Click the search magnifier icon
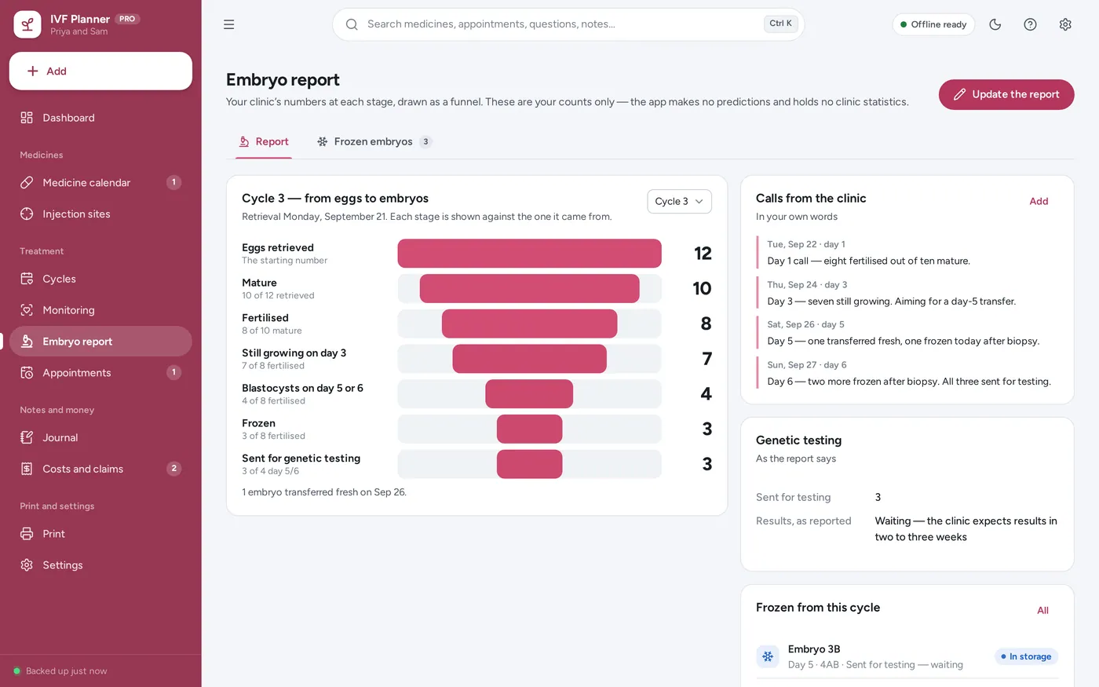1099x687 pixels. [352, 24]
